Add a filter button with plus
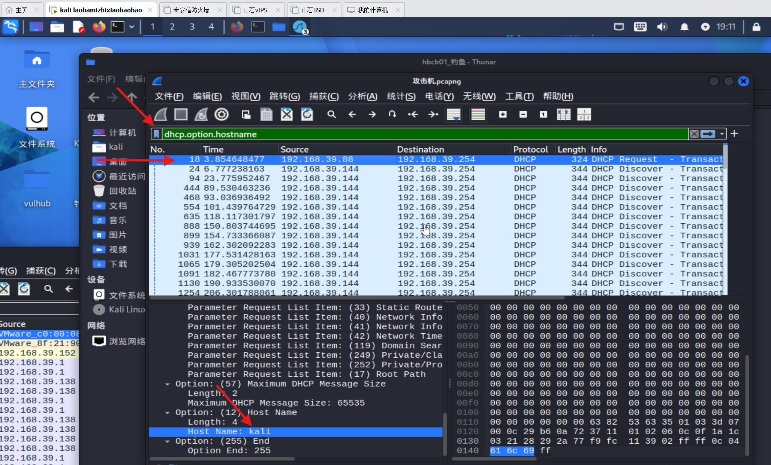Viewport: 771px width, 465px height. 735,134
